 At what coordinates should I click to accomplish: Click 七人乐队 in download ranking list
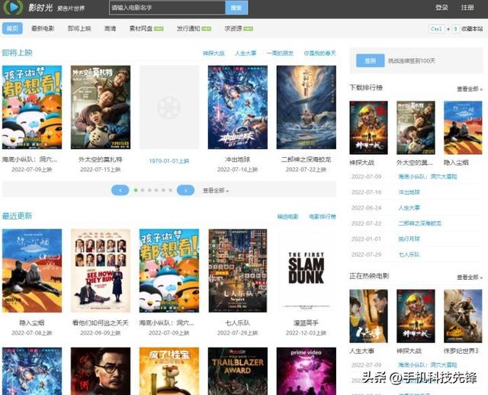pos(409,254)
